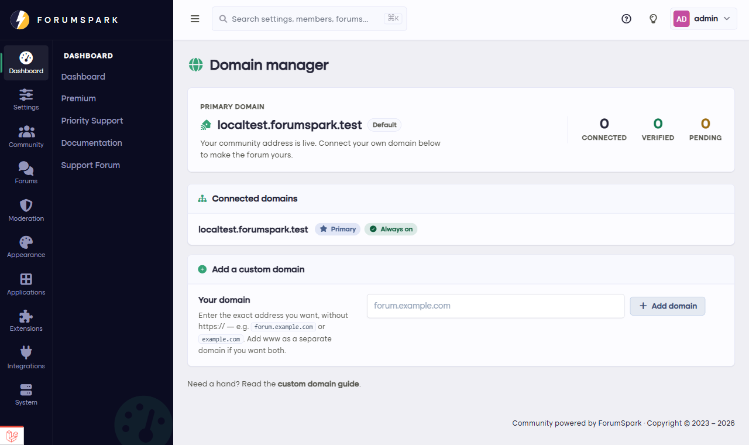
Task: Expand the admin account dropdown
Action: 703,19
